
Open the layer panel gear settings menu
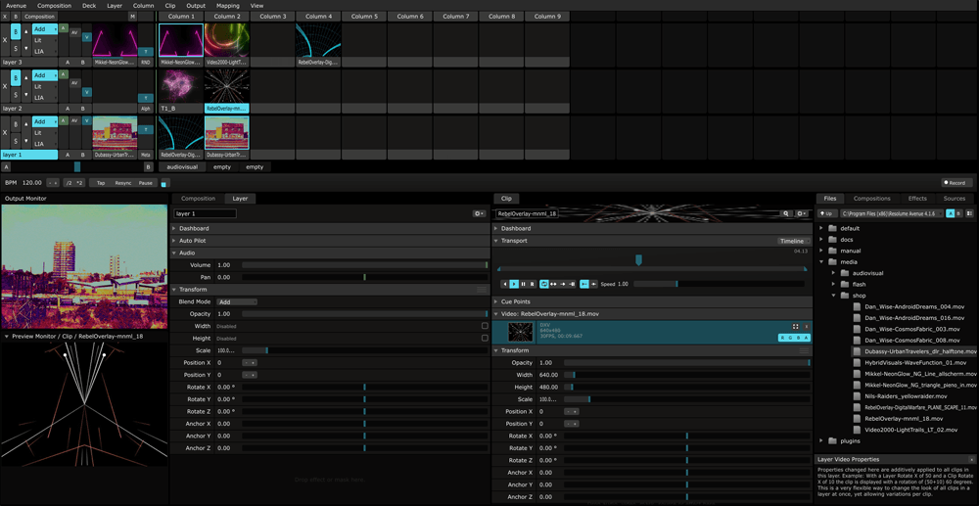(479, 213)
